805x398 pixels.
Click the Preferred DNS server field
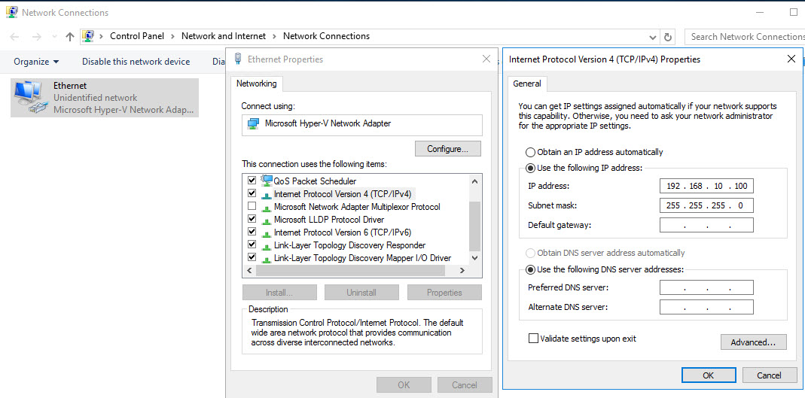coord(706,287)
